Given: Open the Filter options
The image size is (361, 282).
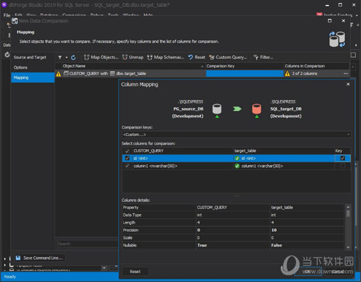Looking at the screenshot, I should pyautogui.click(x=263, y=57).
